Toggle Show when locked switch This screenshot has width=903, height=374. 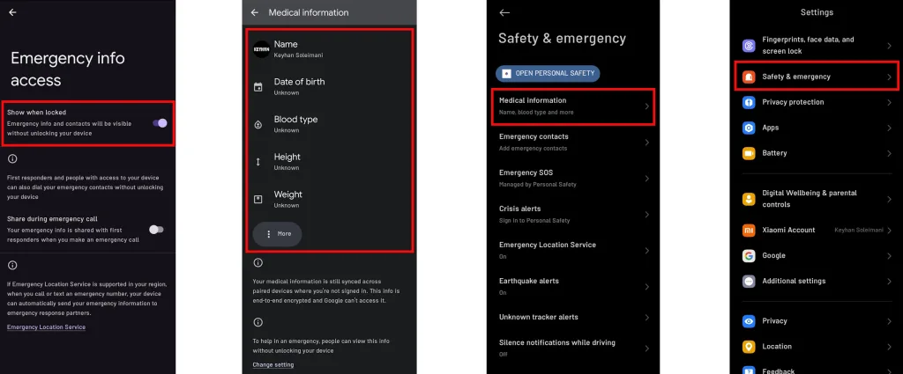point(160,123)
